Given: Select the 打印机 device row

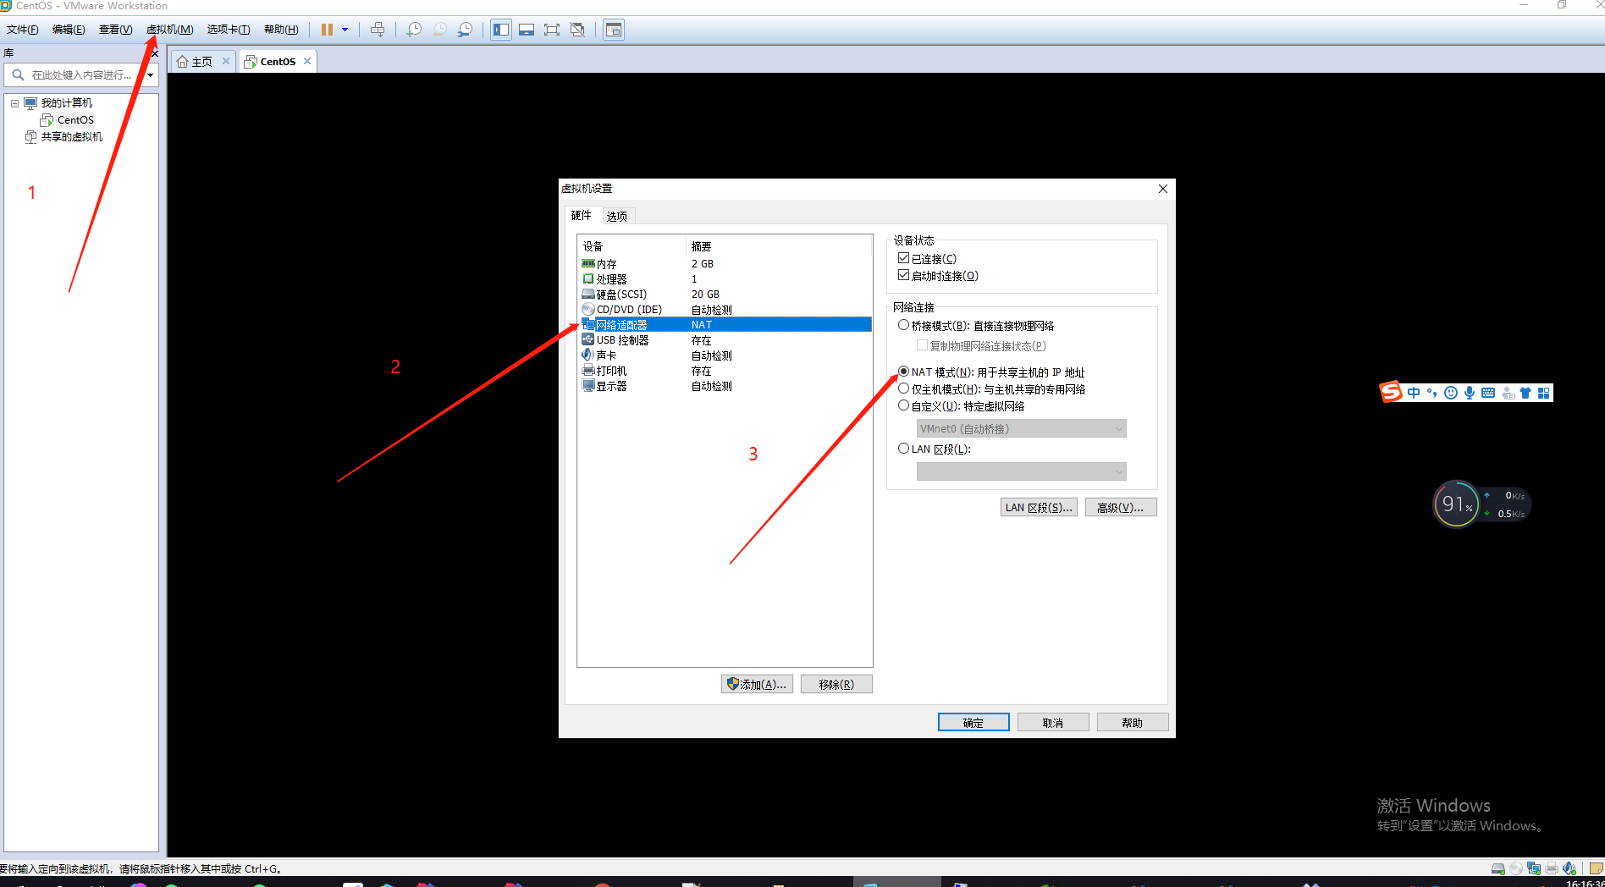Looking at the screenshot, I should (725, 371).
